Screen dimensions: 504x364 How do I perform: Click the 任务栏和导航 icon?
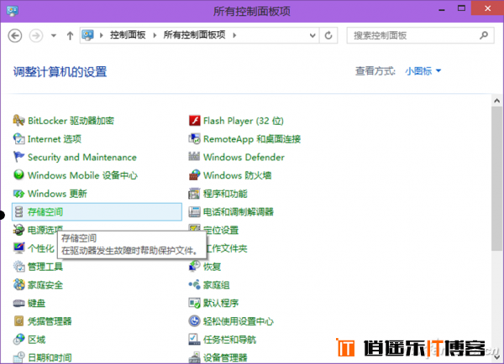click(x=194, y=340)
